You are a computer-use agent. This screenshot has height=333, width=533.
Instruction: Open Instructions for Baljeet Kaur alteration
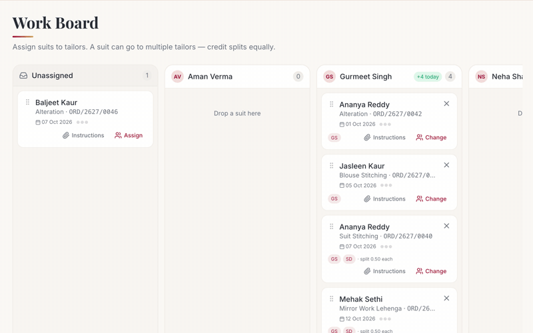(x=83, y=135)
